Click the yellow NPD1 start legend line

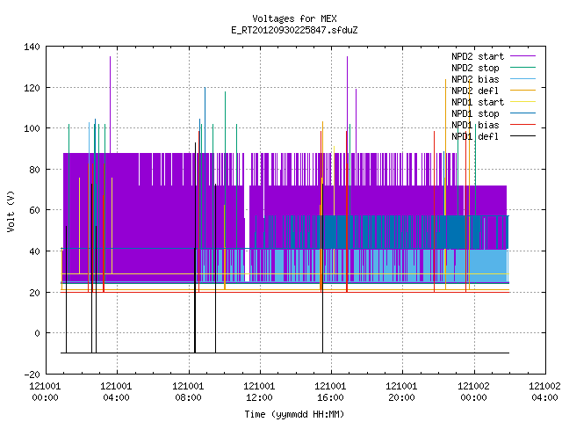click(x=522, y=102)
